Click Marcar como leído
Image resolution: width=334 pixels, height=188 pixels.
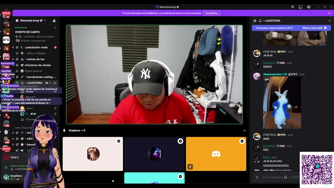[x=315, y=28]
